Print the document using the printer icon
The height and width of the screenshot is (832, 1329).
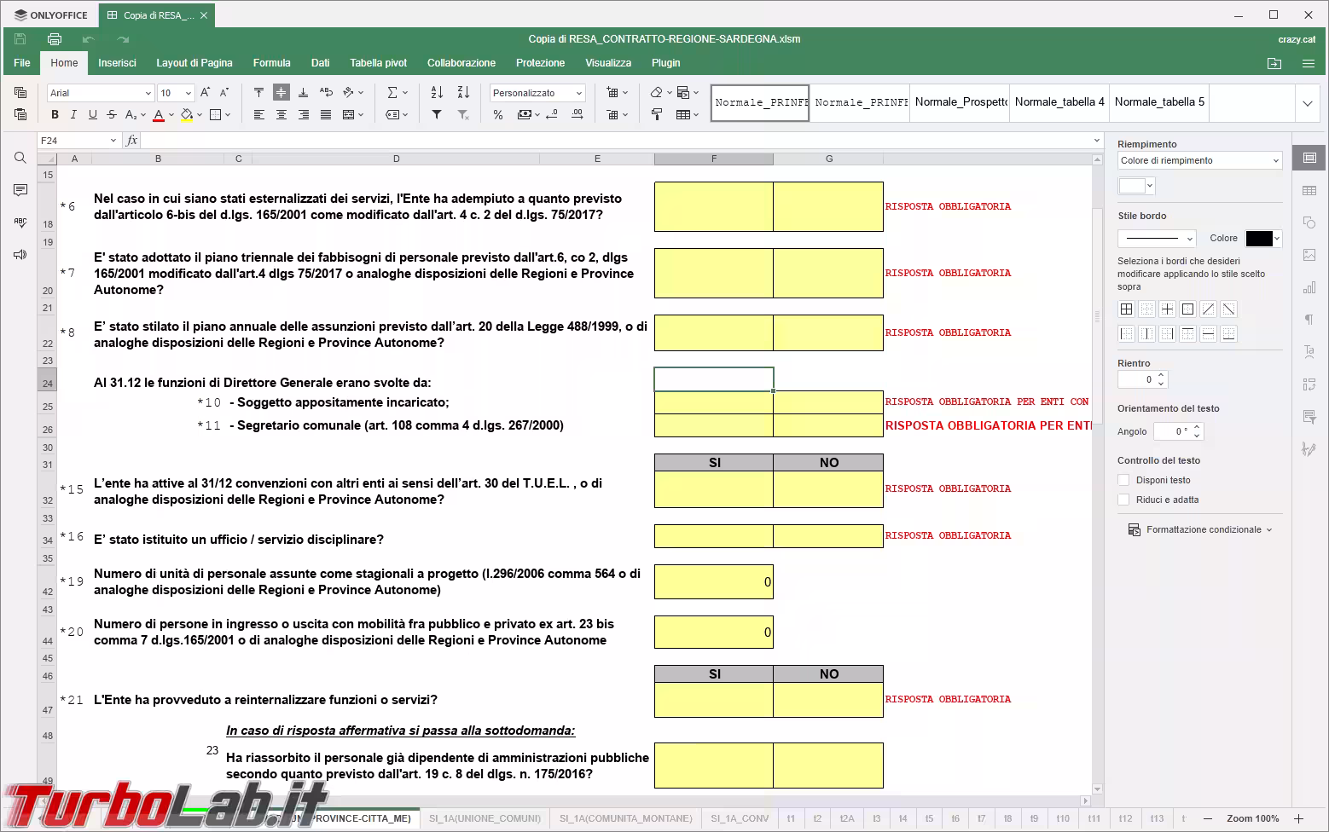click(55, 39)
